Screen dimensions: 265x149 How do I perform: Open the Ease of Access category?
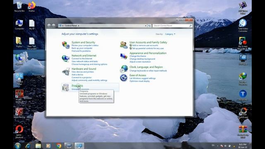138,75
